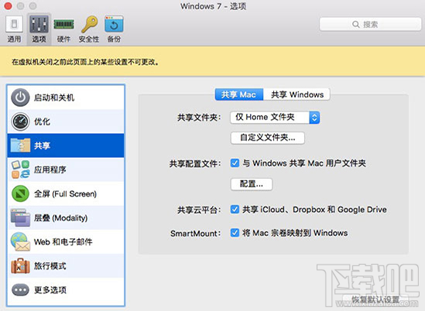Click the 层叠 (Modality) windows icon
This screenshot has height=311, width=425.
point(20,218)
